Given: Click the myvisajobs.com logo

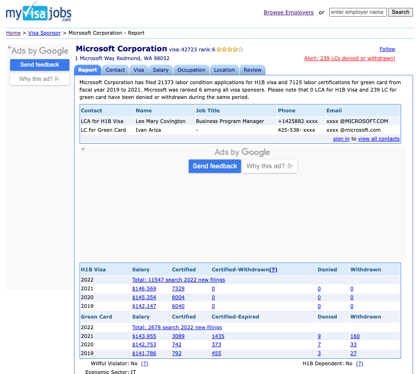Looking at the screenshot, I should [x=38, y=12].
